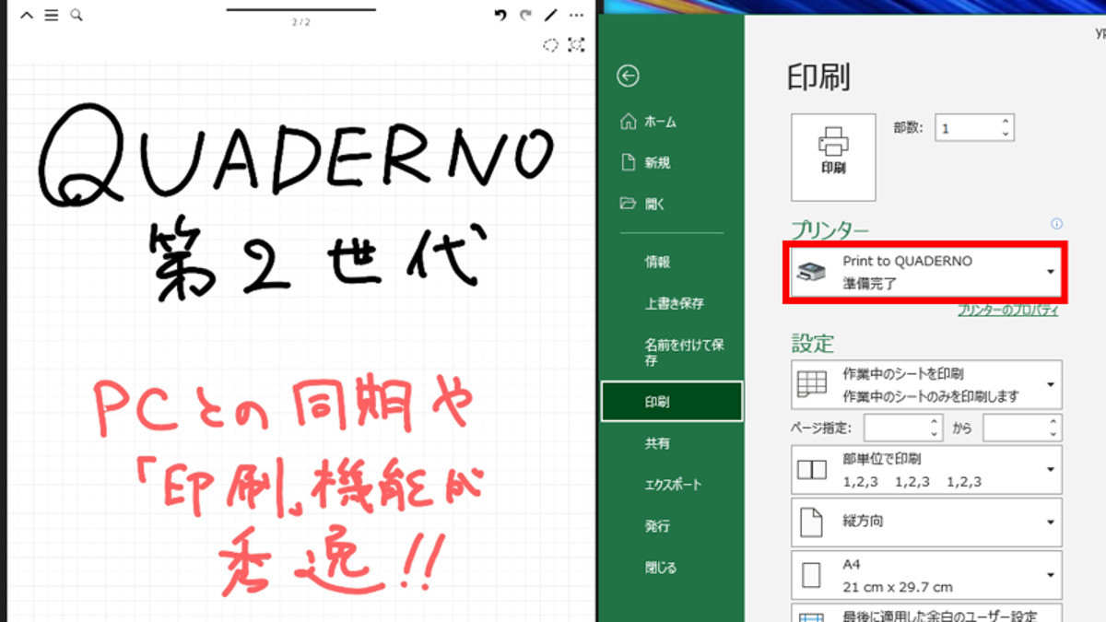Click the page progress bar above 2 / 2
This screenshot has width=1106, height=622.
(x=301, y=9)
